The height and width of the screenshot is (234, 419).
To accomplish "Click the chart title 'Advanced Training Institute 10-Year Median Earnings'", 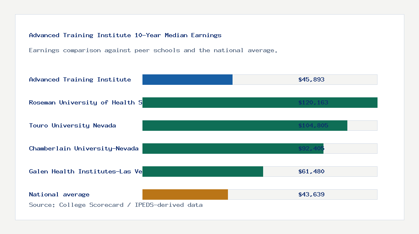I will [125, 35].
